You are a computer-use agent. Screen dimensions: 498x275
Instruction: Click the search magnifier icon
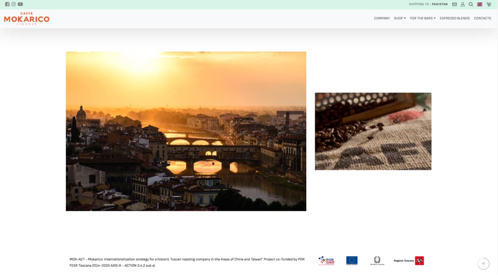471,4
